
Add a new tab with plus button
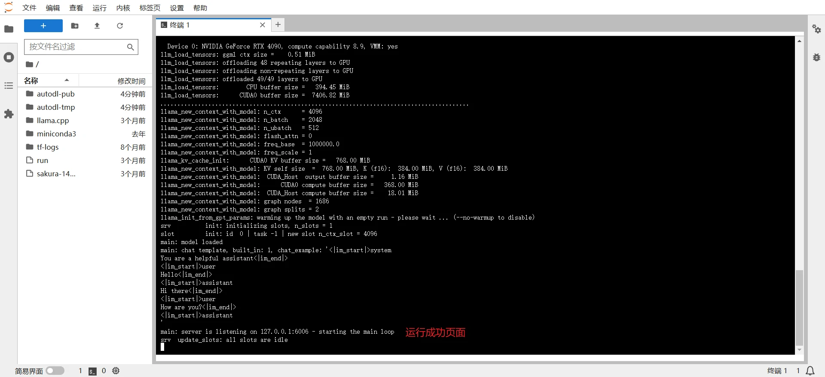tap(278, 25)
